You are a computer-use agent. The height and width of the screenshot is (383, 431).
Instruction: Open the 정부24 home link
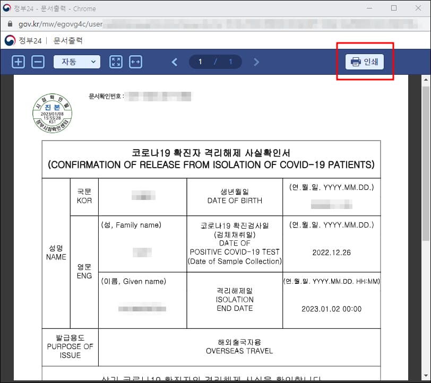[30, 40]
